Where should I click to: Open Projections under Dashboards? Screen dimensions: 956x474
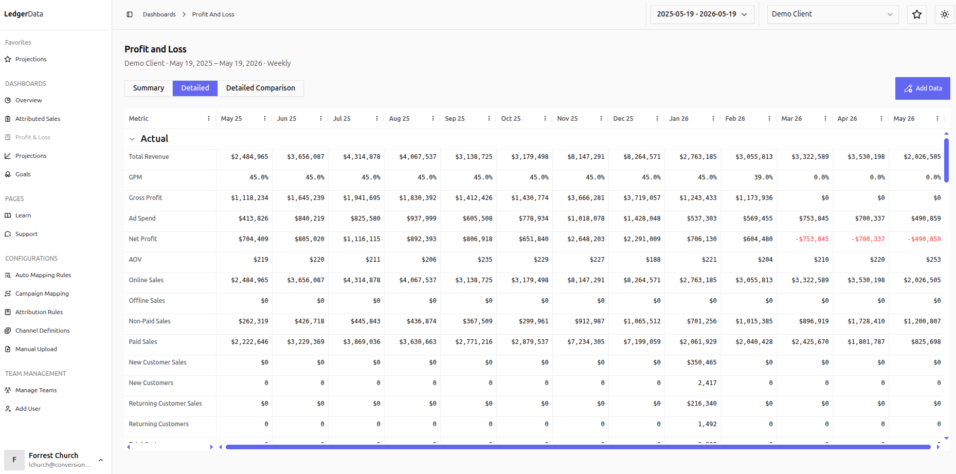tap(31, 156)
